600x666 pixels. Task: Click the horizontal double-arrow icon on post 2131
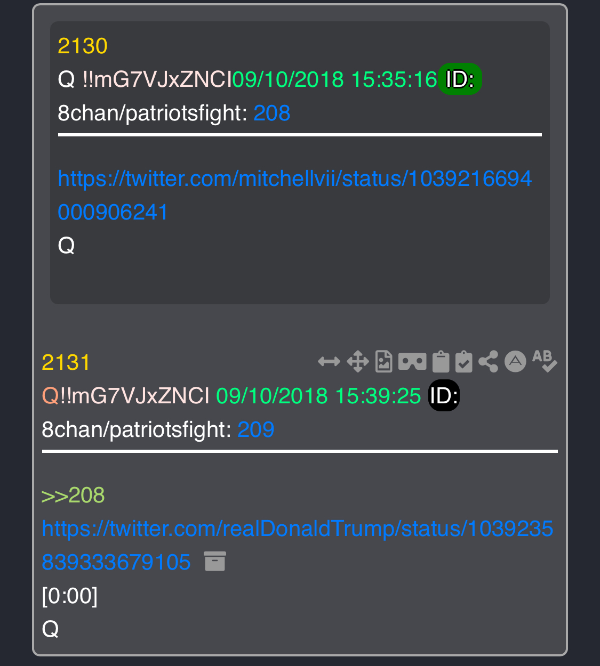coord(329,362)
